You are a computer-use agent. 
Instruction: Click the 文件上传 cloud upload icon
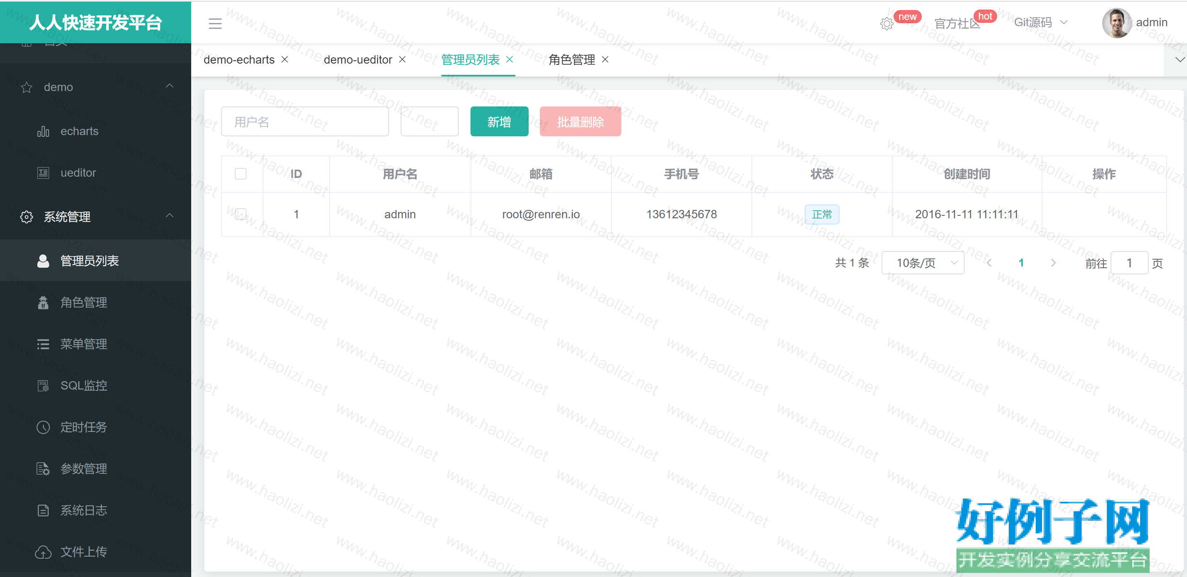point(43,552)
